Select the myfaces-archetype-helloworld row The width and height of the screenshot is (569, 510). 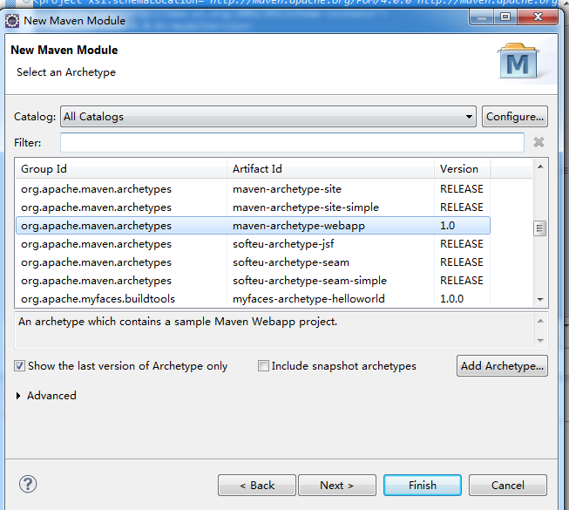(x=253, y=299)
